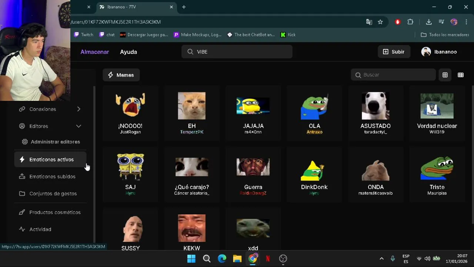Click author name TemperzPK
Viewport: 474px width, 267px height.
[x=192, y=132]
